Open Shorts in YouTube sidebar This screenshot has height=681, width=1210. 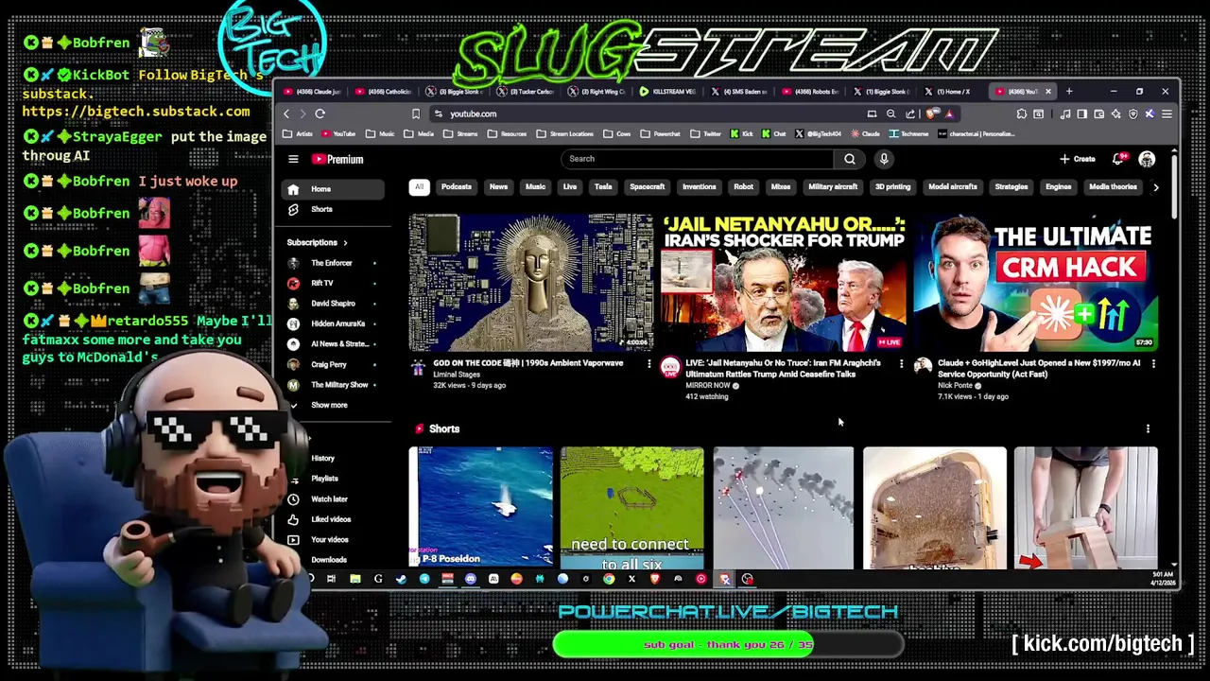[333, 209]
